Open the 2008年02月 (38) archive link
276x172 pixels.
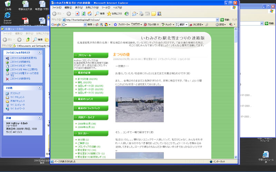87,124
